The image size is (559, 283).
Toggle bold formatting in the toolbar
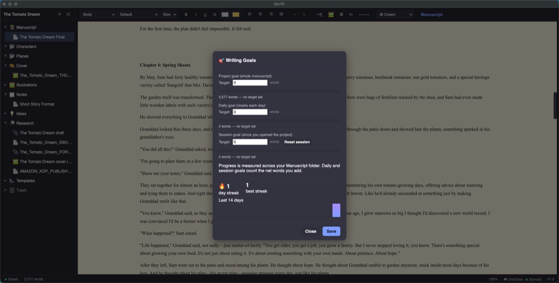186,15
